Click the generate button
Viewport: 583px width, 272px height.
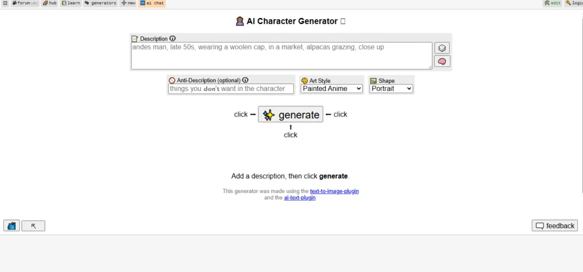[x=290, y=114]
